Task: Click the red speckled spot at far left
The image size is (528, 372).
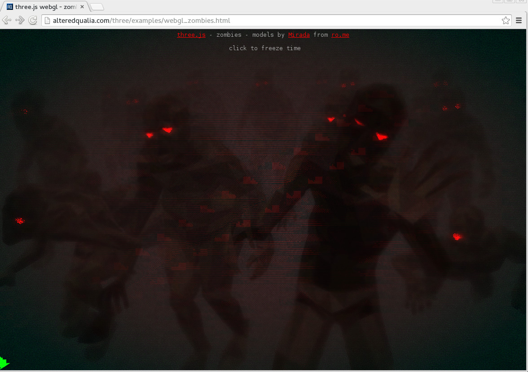Action: (20, 221)
